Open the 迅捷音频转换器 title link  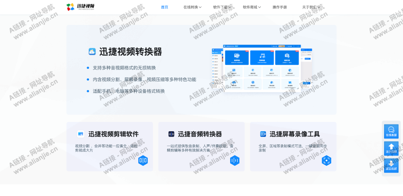(200, 134)
